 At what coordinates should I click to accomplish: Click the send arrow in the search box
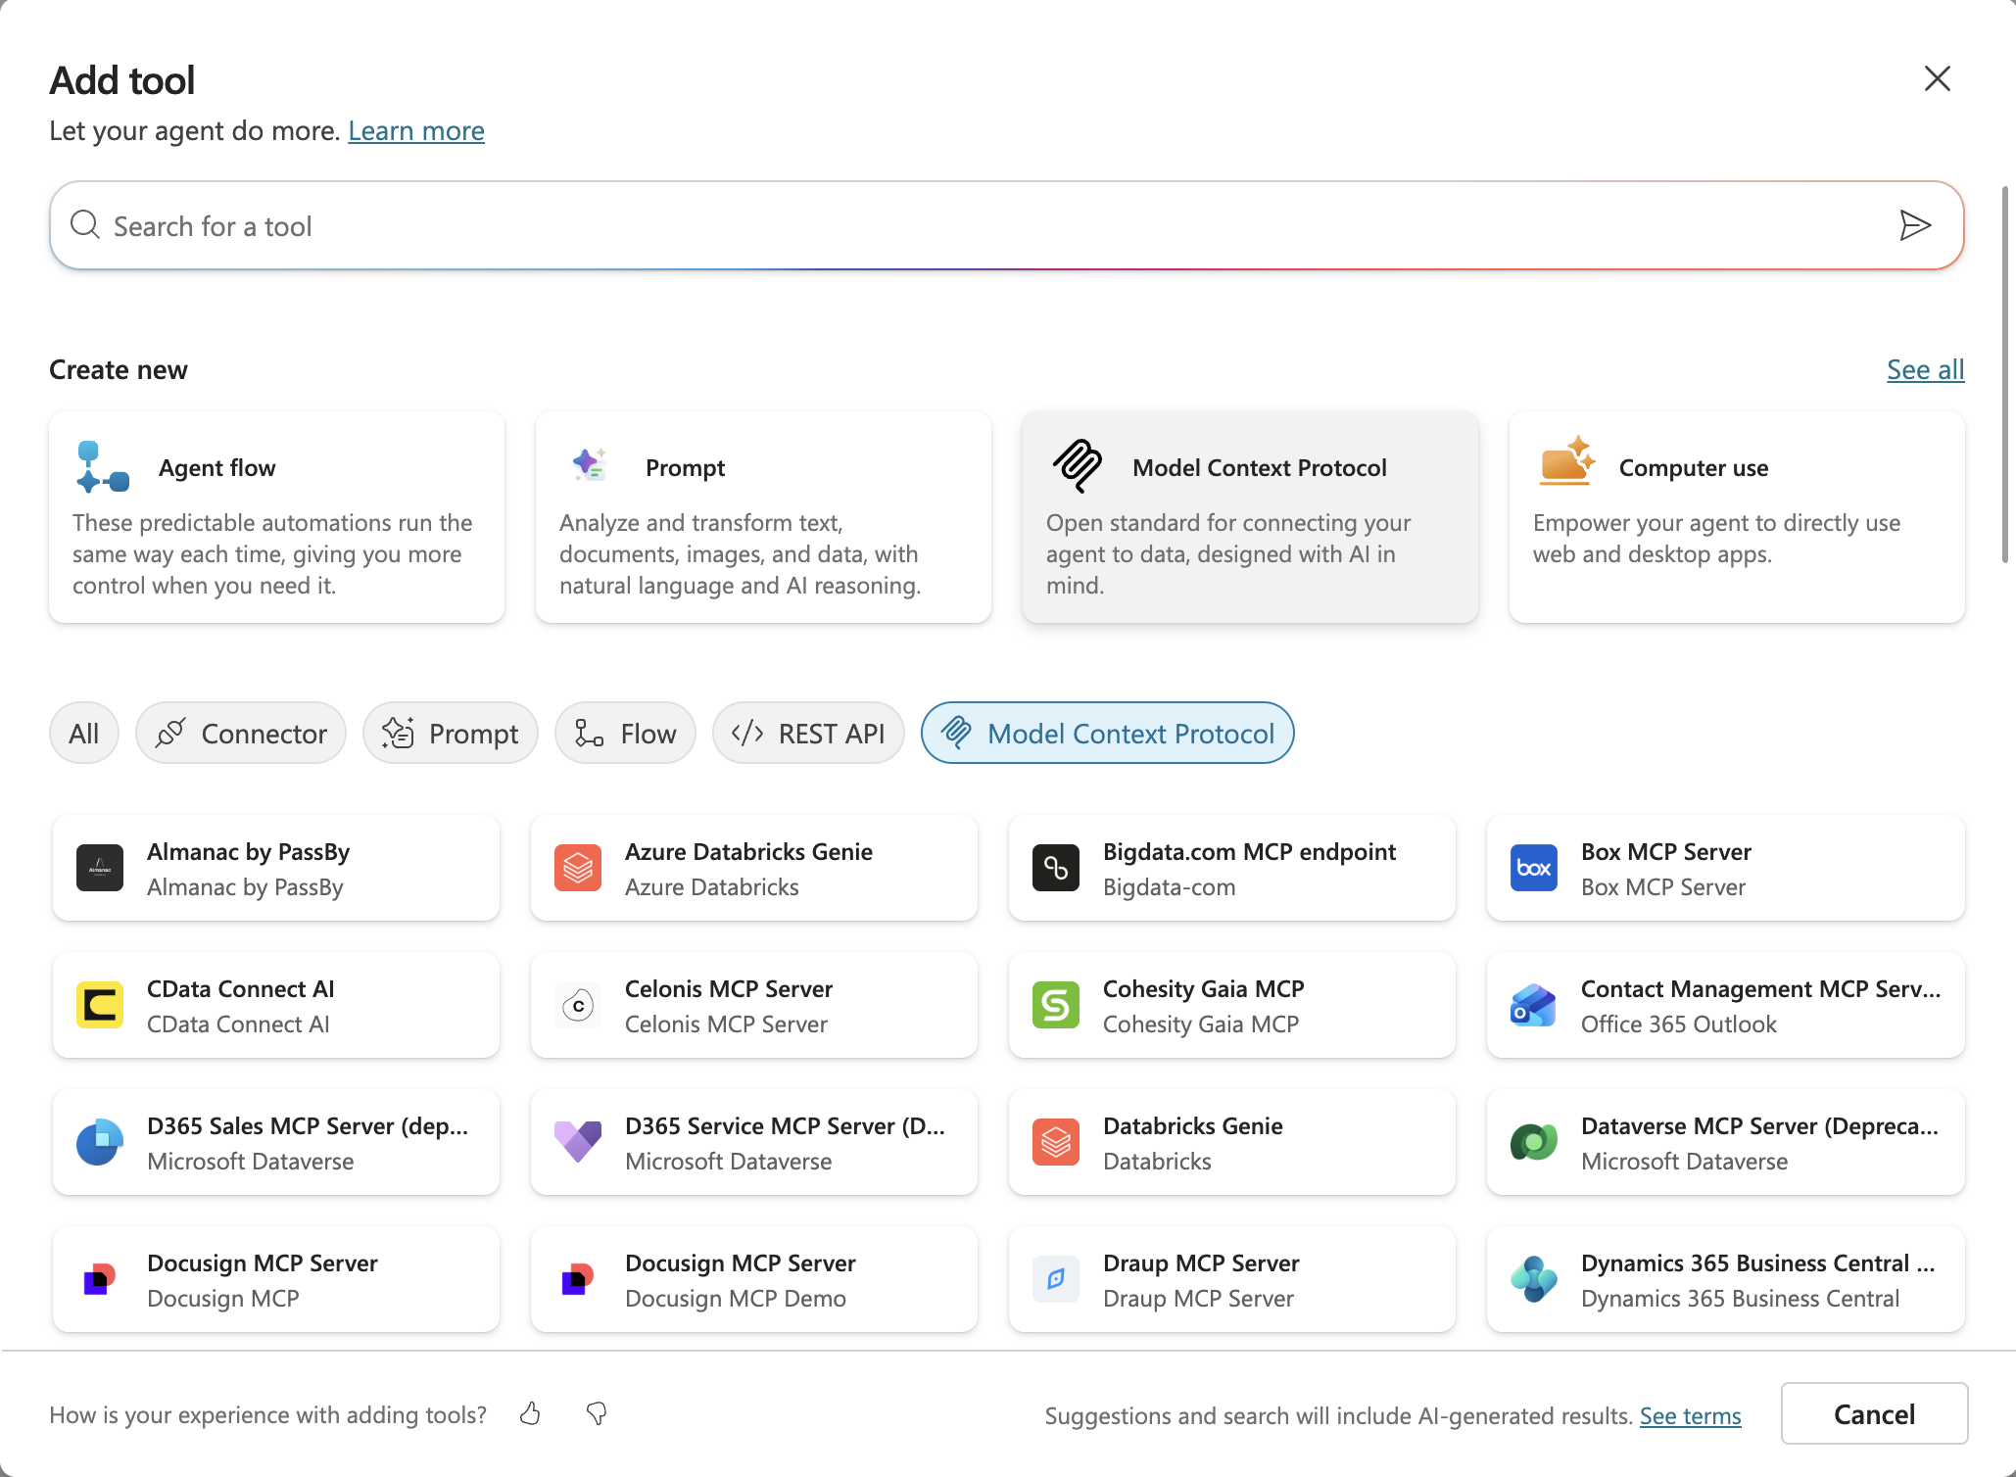1915,225
